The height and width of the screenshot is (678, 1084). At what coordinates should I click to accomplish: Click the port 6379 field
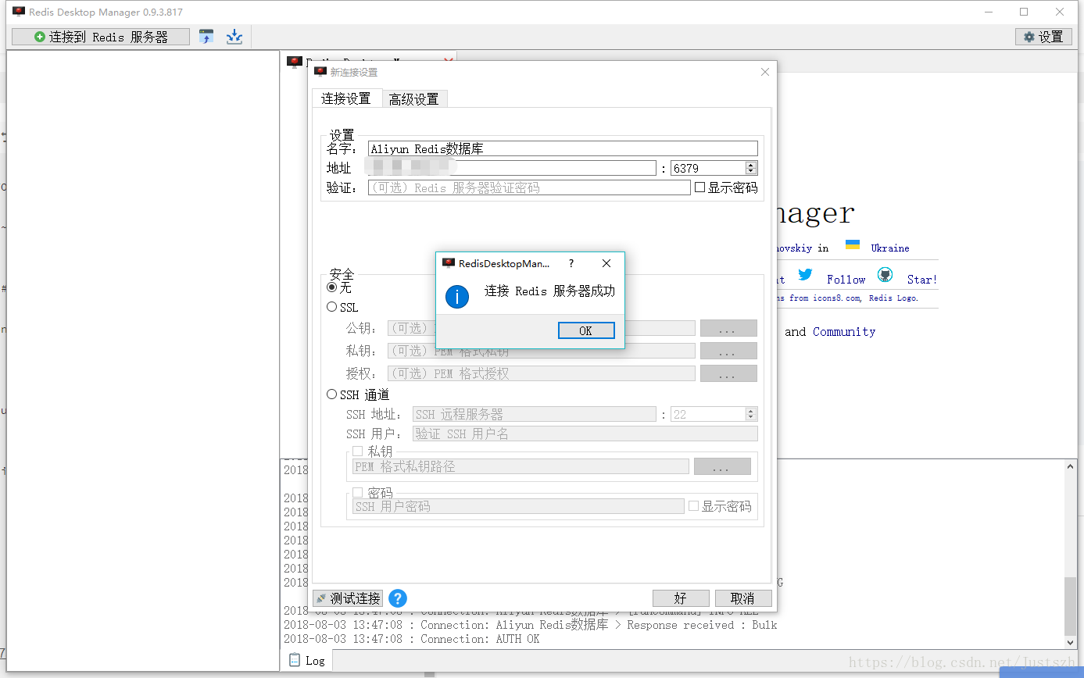[708, 168]
